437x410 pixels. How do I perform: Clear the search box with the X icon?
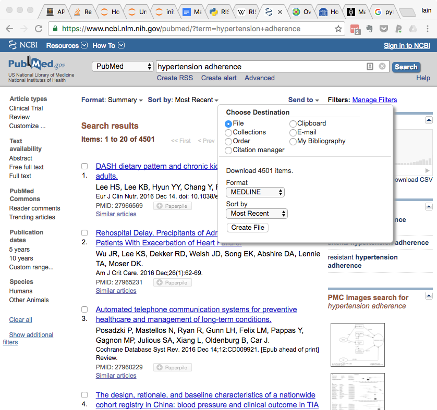[382, 66]
